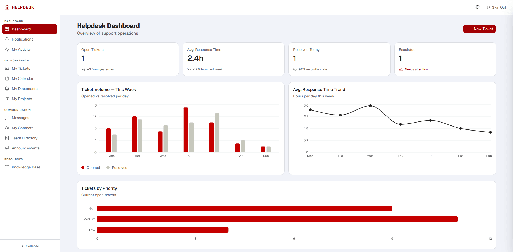Click the Friday resolved gray bar
This screenshot has height=252, width=513.
click(217, 133)
